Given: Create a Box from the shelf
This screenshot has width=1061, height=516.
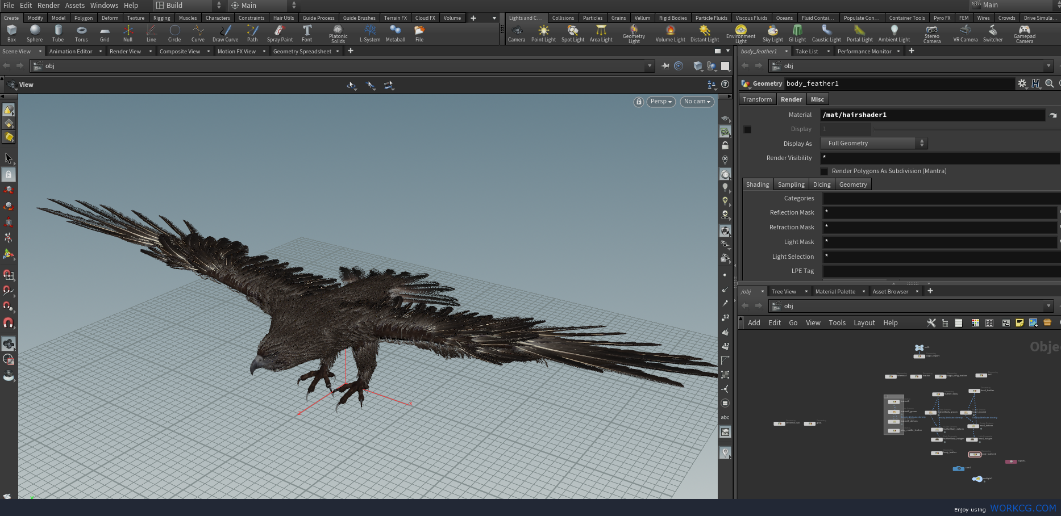Looking at the screenshot, I should tap(11, 33).
